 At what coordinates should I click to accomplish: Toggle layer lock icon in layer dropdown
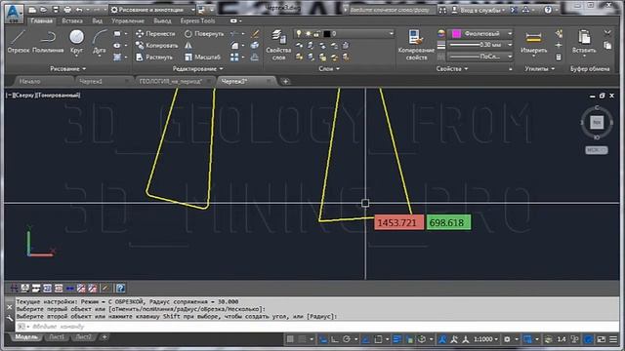[x=316, y=34]
